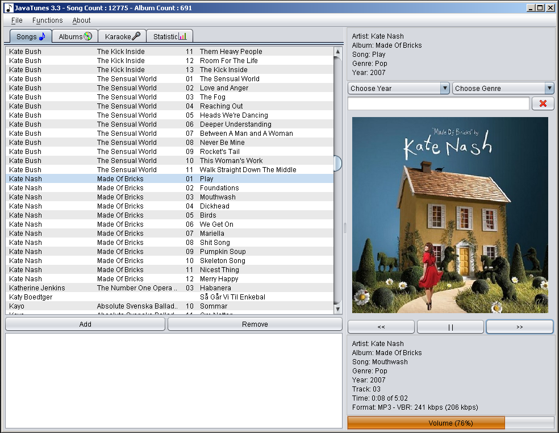This screenshot has width=559, height=433.
Task: Select song 'Between A Man and A Woman'
Action: (170, 134)
